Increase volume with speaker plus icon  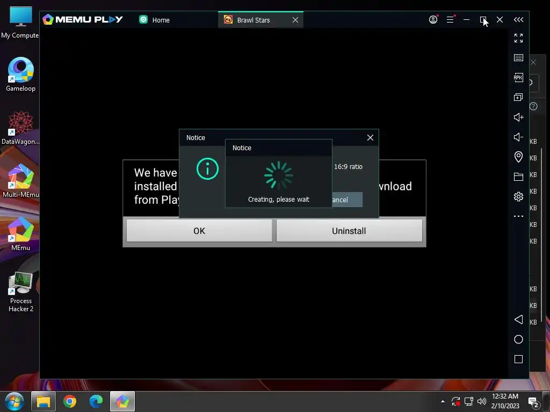pyautogui.click(x=518, y=117)
